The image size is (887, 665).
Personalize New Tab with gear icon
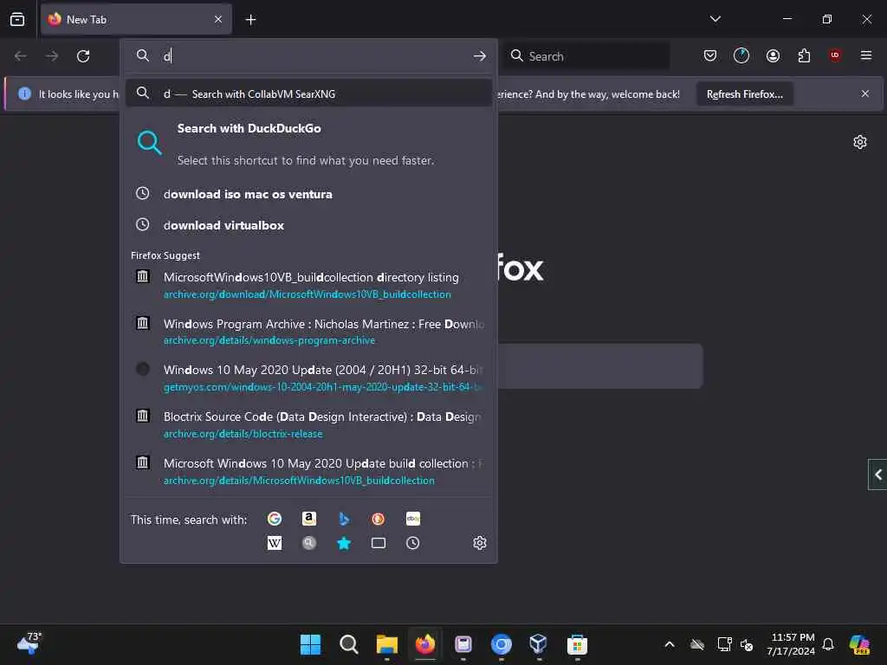860,142
